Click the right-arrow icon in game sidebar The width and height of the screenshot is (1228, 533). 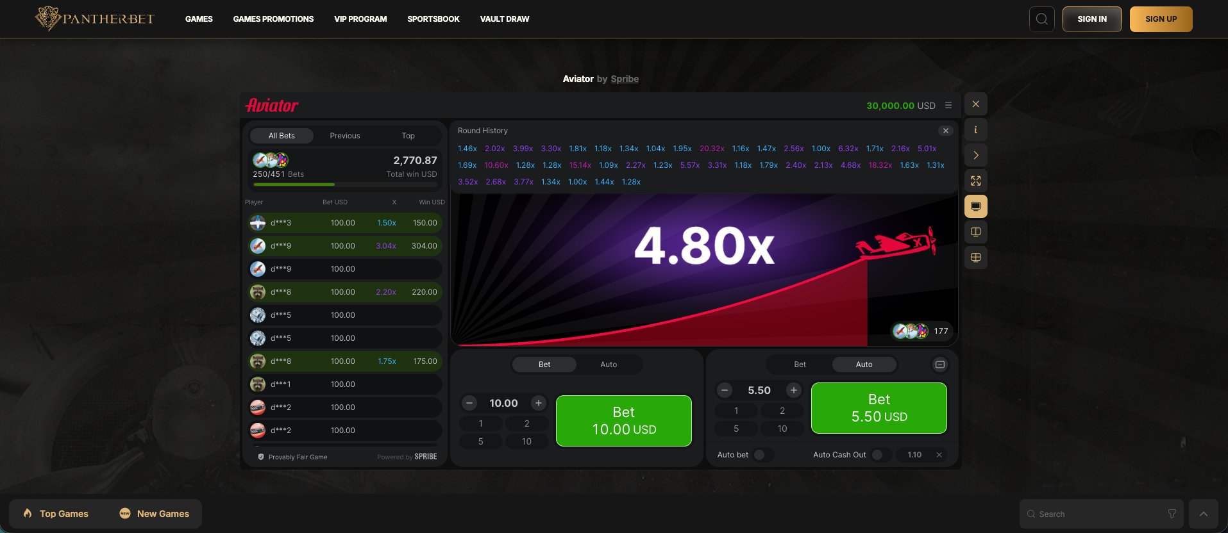point(976,155)
